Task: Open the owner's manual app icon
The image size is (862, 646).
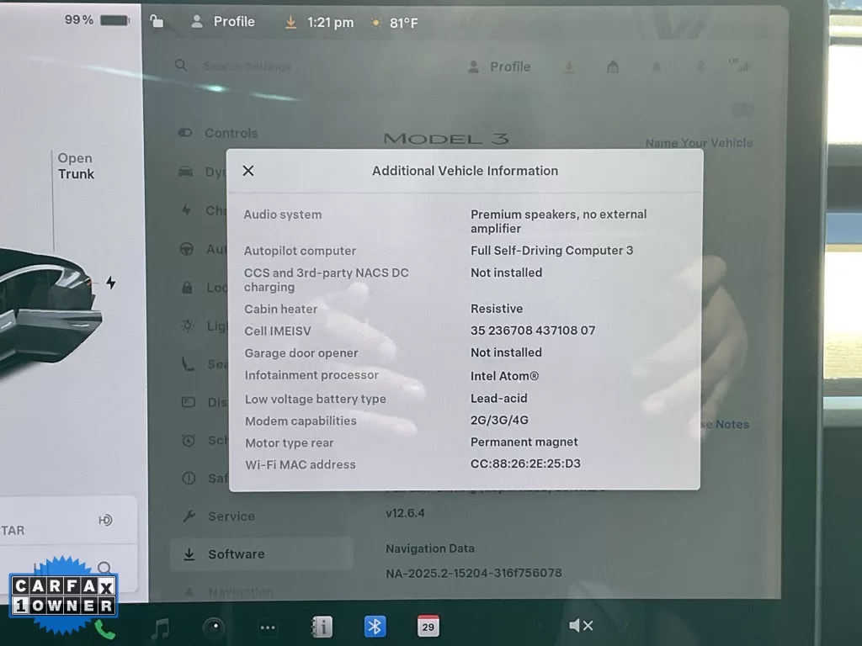Action: pos(322,627)
